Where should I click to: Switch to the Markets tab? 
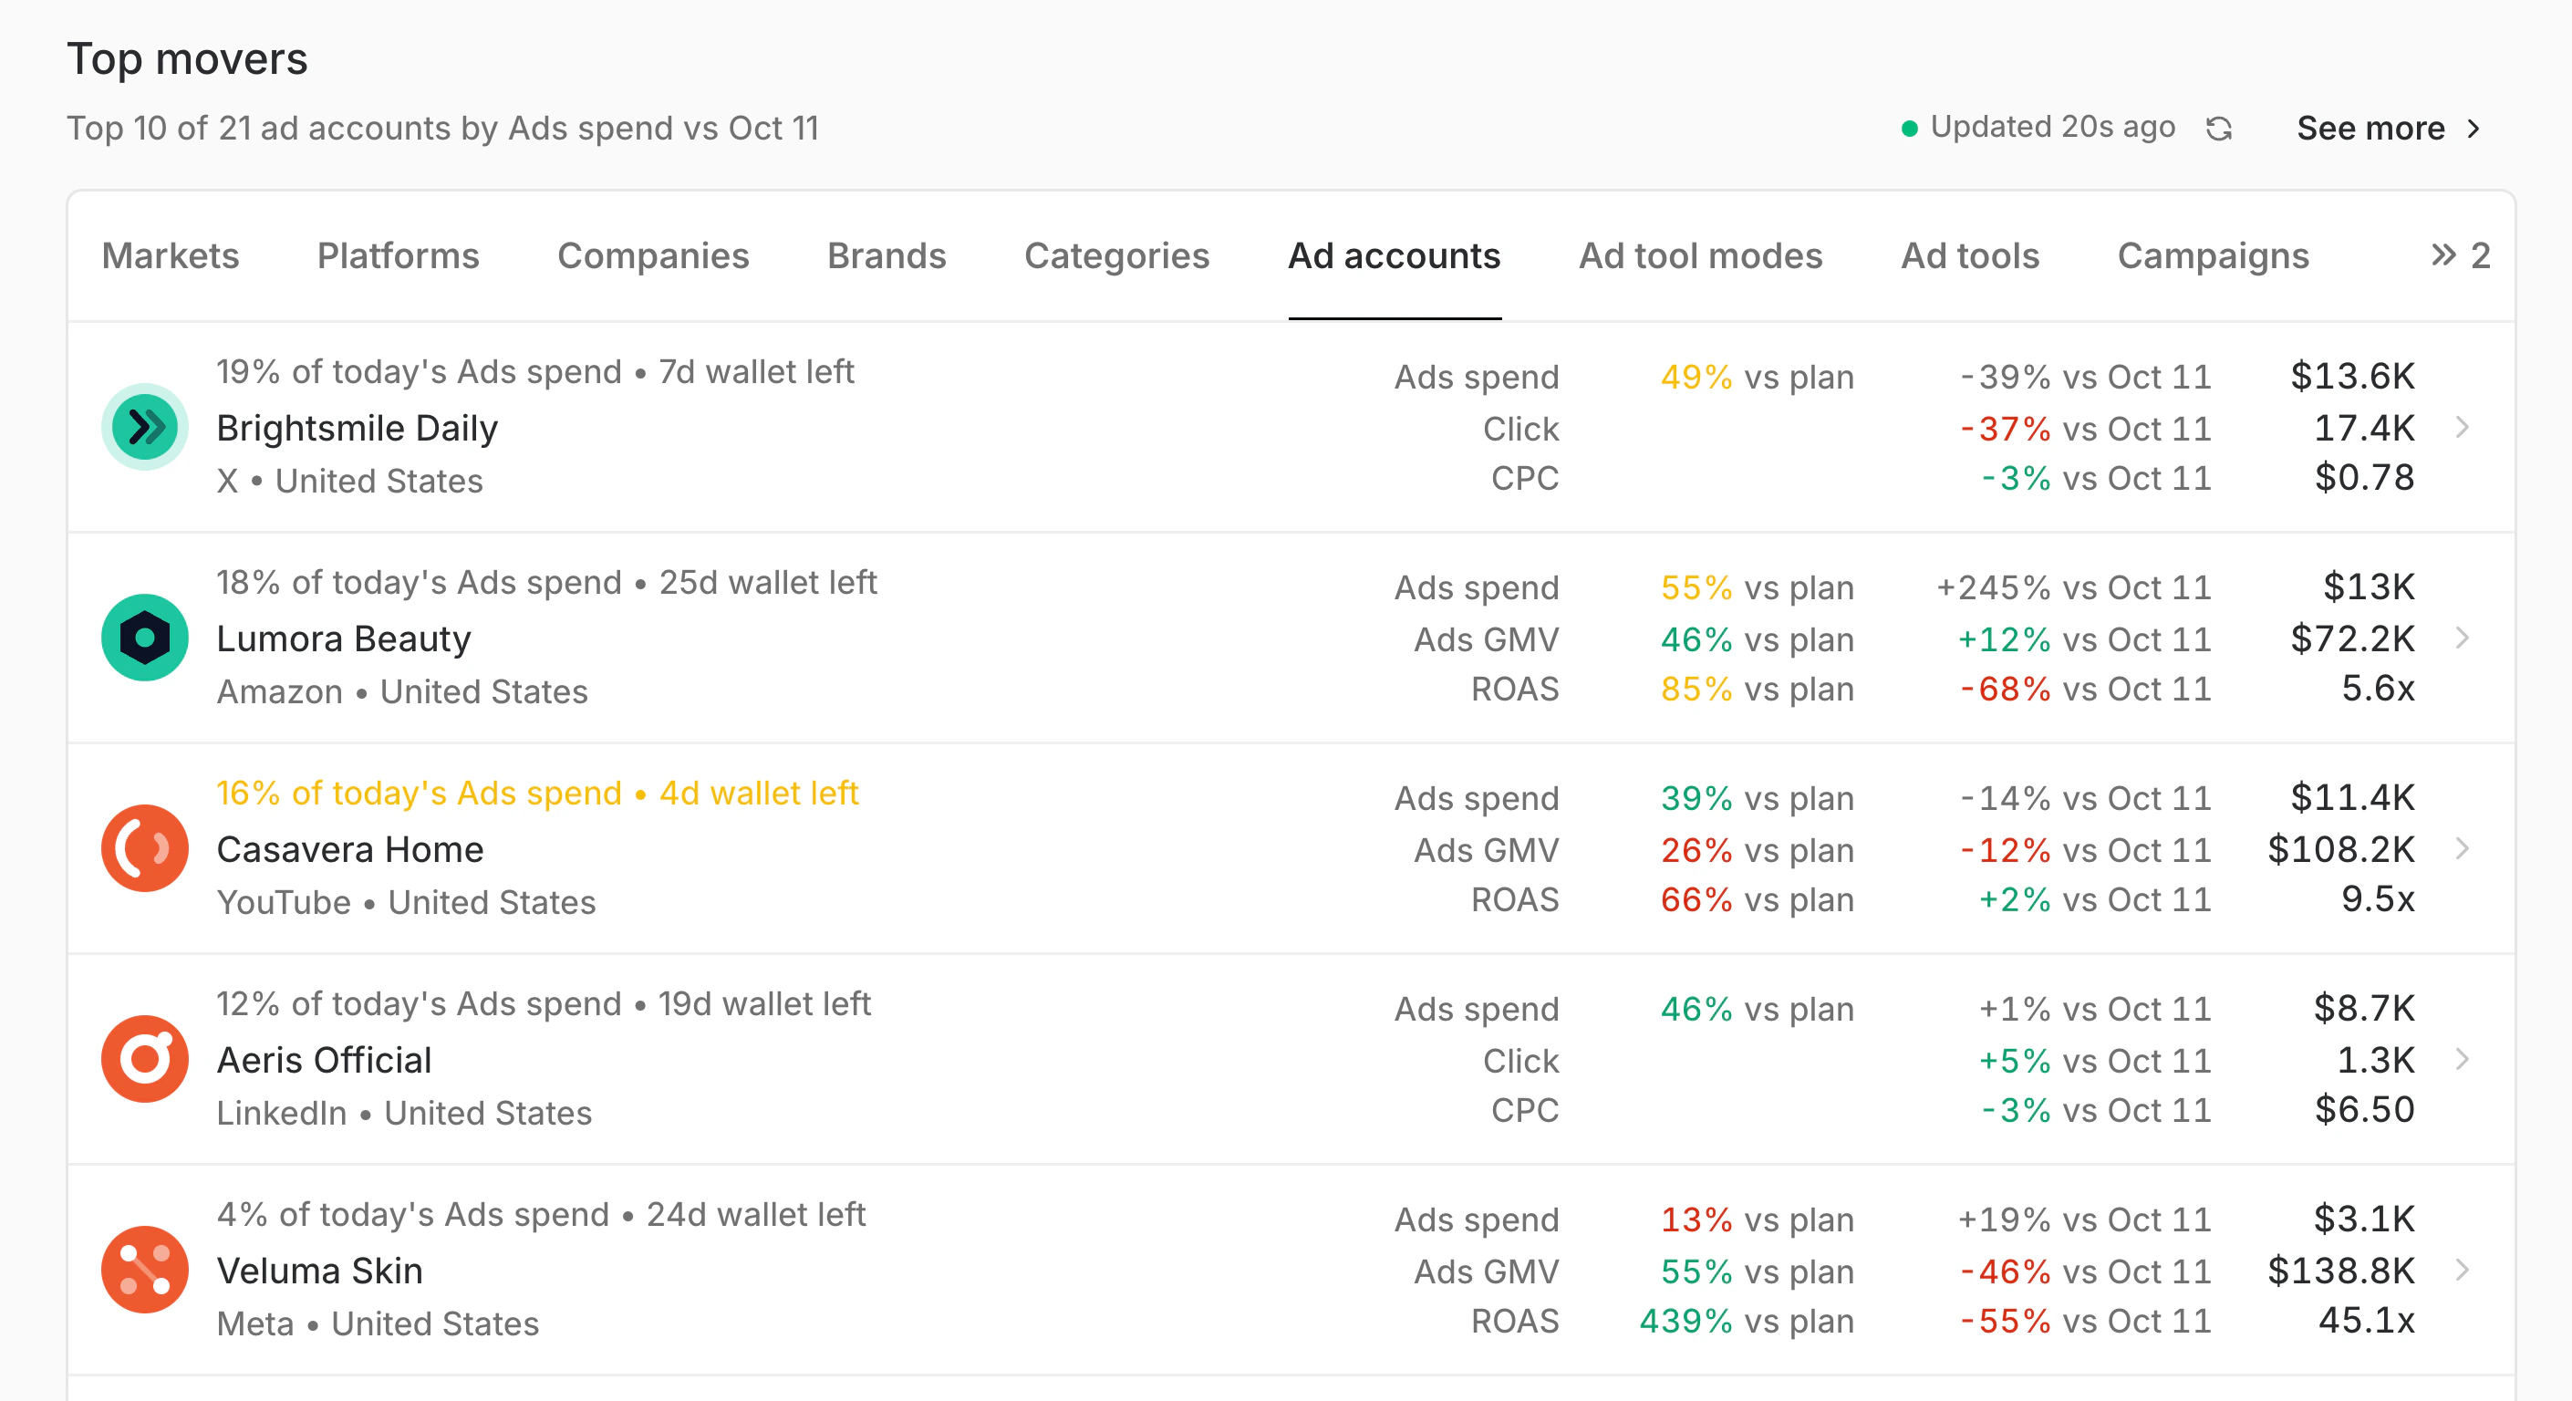[171, 256]
